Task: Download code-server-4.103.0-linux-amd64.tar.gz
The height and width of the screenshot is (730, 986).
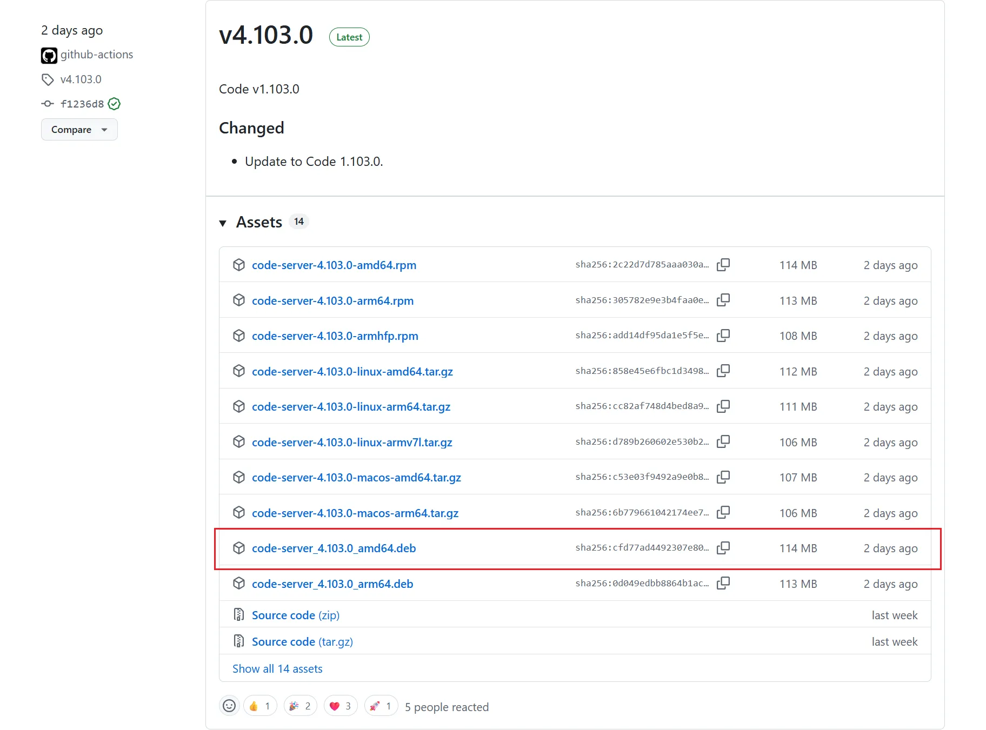Action: coord(352,371)
